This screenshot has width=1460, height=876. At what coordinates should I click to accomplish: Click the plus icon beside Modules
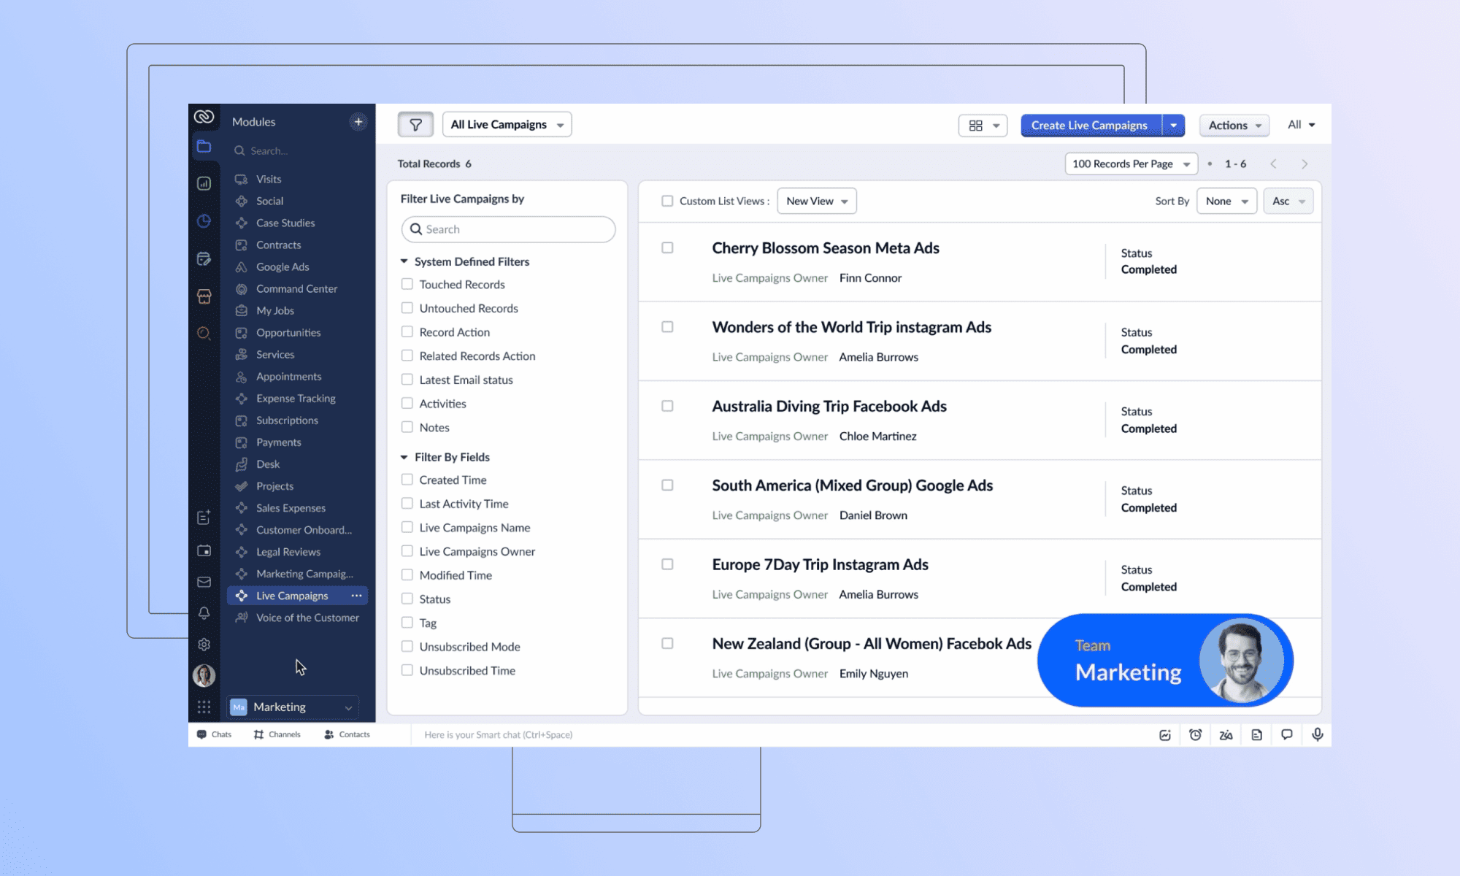tap(358, 122)
